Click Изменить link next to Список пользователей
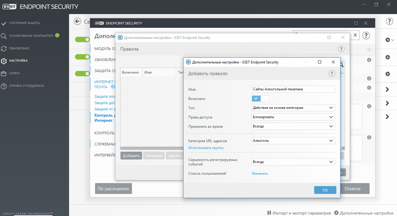This screenshot has height=216, width=397. (260, 174)
